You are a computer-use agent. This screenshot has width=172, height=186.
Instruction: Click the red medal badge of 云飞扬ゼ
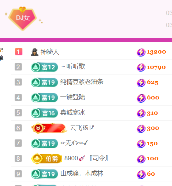tap(49, 128)
